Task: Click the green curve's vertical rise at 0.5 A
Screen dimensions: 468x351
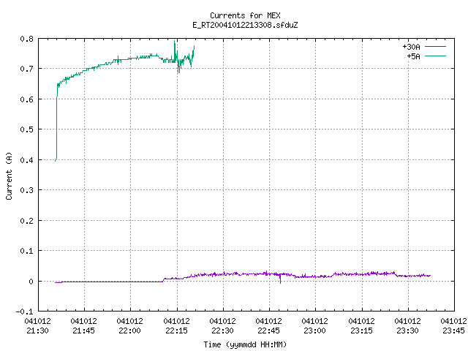Action: [56, 129]
